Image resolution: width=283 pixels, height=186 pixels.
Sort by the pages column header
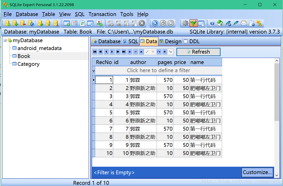pyautogui.click(x=165, y=62)
